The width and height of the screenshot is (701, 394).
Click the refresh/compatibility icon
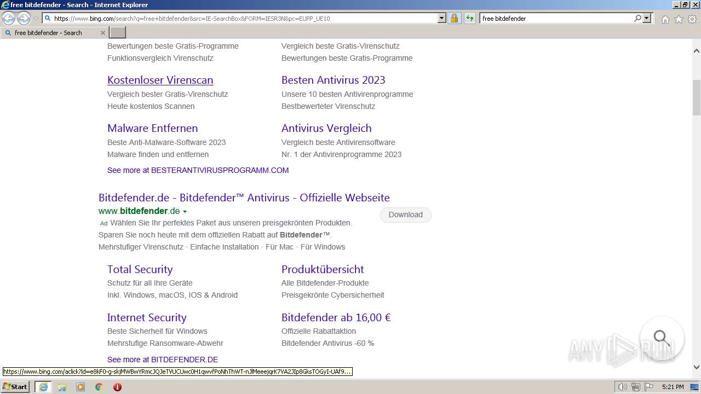point(469,18)
